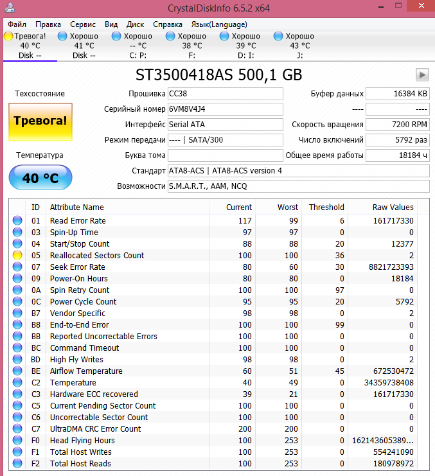Click the Threshold column header
The width and height of the screenshot is (435, 476).
[x=325, y=207]
